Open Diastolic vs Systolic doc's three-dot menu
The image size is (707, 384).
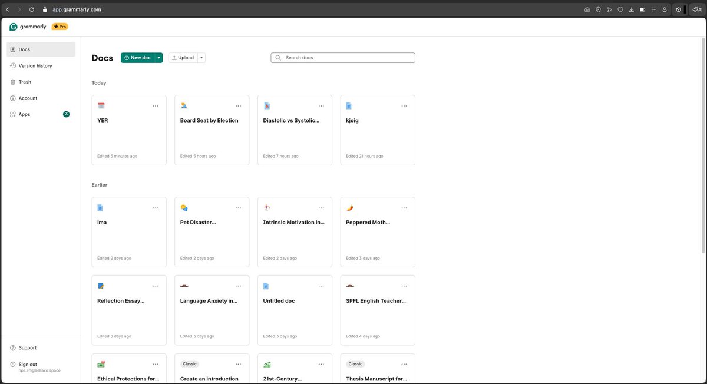(321, 106)
